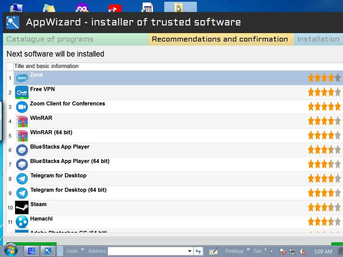Open the Windows Start orb
This screenshot has height=257, width=343.
pyautogui.click(x=11, y=250)
